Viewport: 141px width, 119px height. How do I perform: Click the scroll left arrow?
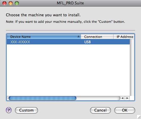click(x=122, y=98)
